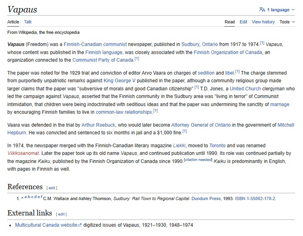Visit the Sudbury, Ontario link

[x=199, y=44]
